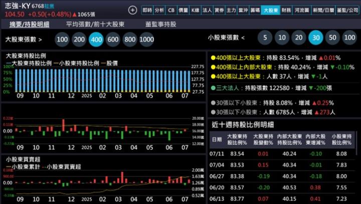Select the 07/11 table row date

click(x=217, y=153)
